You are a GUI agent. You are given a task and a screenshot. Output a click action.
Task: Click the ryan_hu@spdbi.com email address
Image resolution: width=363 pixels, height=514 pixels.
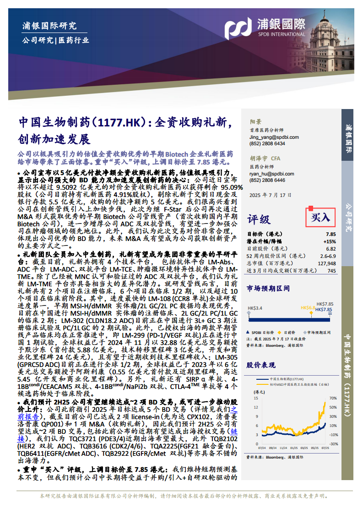271,174
